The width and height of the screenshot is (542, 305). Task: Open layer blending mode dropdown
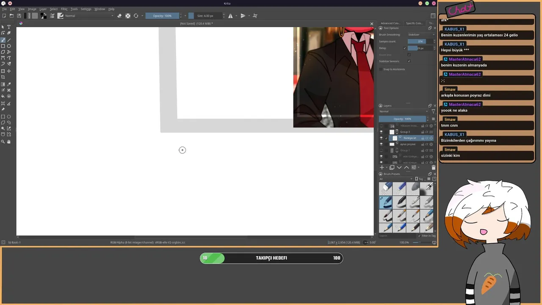click(404, 111)
